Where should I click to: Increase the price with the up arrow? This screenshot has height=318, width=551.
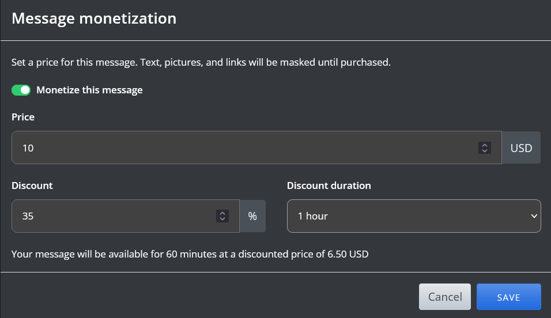(485, 145)
